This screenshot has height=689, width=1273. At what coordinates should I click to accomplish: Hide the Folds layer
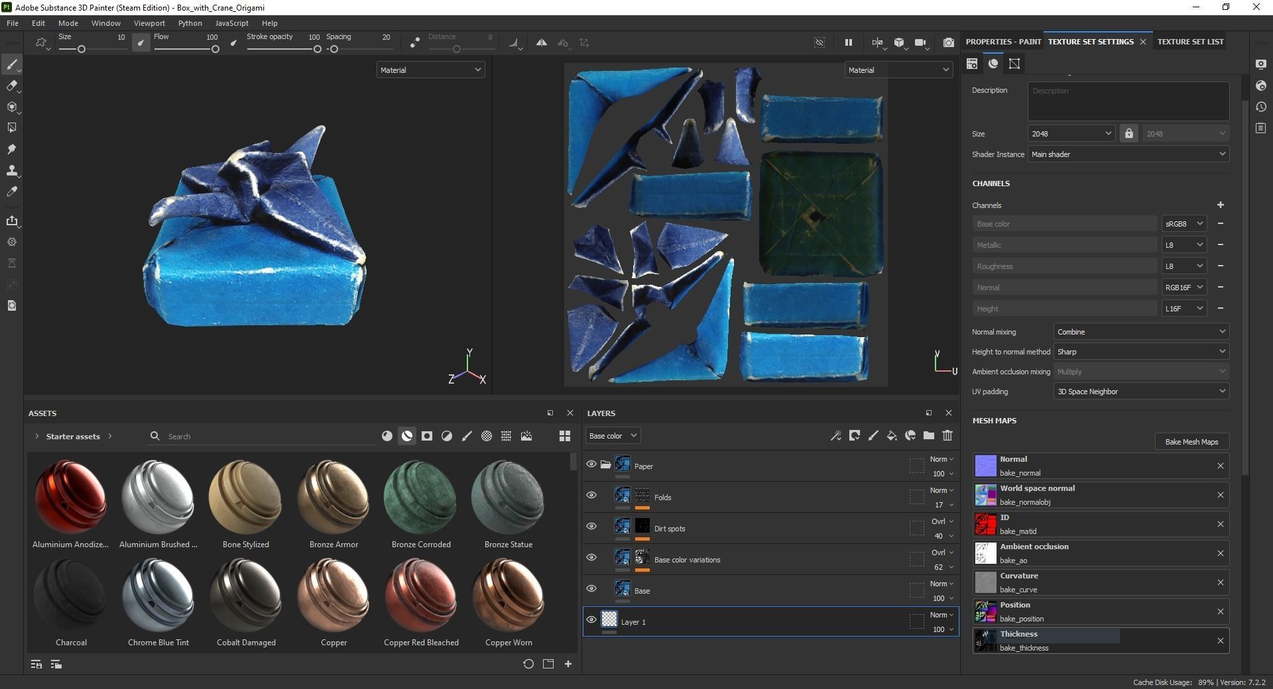pos(591,496)
